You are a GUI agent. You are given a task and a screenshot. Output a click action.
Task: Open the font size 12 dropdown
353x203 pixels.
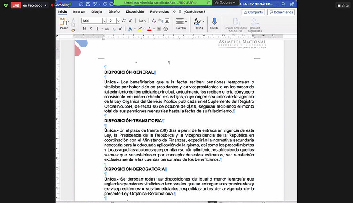click(118, 21)
